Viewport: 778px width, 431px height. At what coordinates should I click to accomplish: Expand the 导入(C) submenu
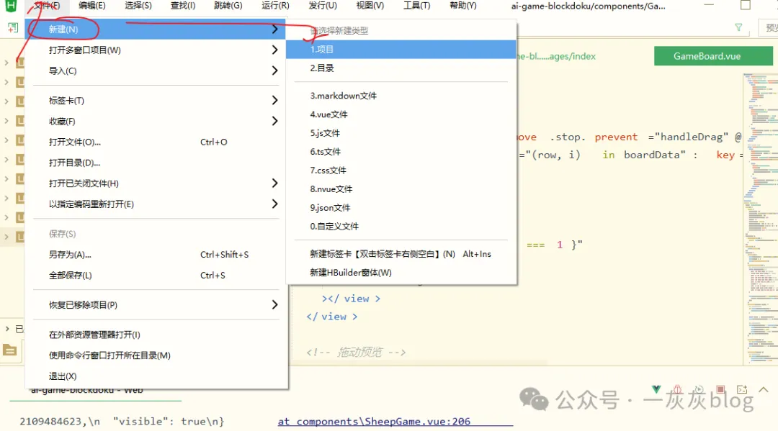(x=274, y=71)
